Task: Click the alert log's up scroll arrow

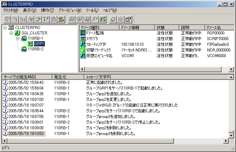Action: pyautogui.click(x=231, y=77)
